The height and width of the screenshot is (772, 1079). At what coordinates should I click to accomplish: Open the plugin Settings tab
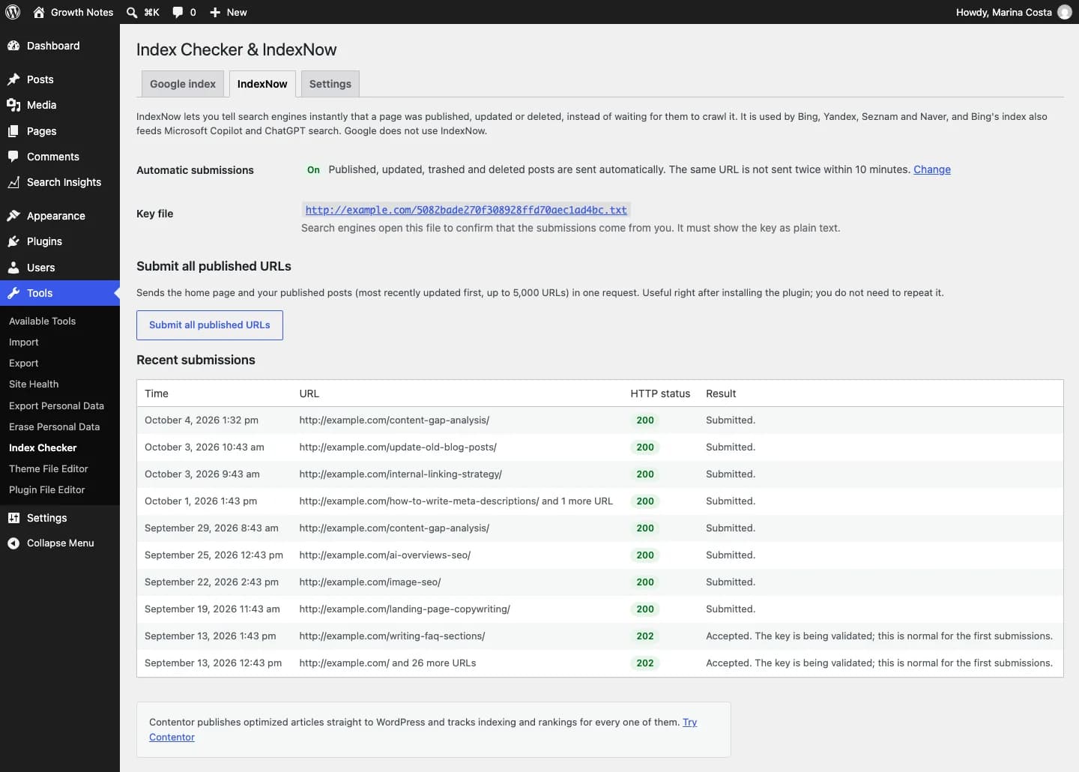tap(330, 84)
